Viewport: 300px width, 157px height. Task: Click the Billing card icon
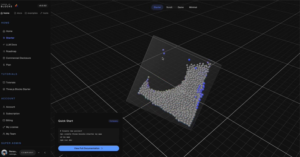click(x=4, y=120)
